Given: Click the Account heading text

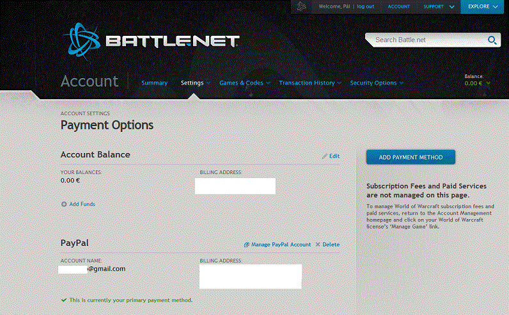Looking at the screenshot, I should [90, 81].
